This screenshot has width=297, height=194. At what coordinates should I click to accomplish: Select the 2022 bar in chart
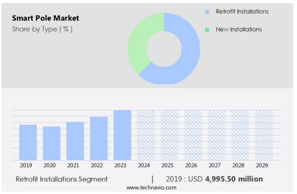pyautogui.click(x=99, y=138)
